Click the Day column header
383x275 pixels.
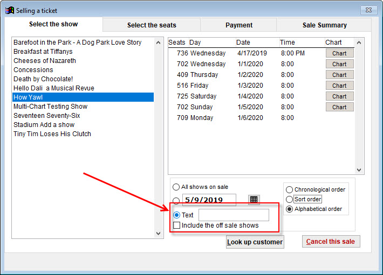coord(212,43)
